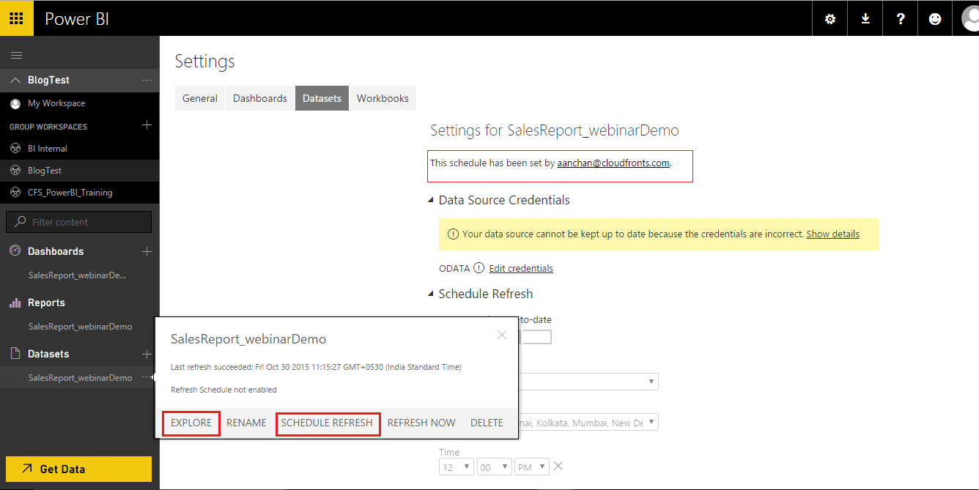
Task: Toggle keep your data up-to-date switch
Action: 535,337
